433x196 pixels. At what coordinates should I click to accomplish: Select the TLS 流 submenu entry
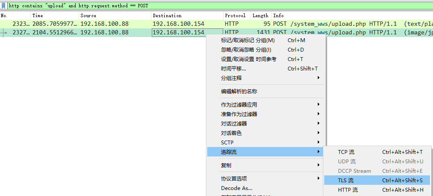click(346, 181)
